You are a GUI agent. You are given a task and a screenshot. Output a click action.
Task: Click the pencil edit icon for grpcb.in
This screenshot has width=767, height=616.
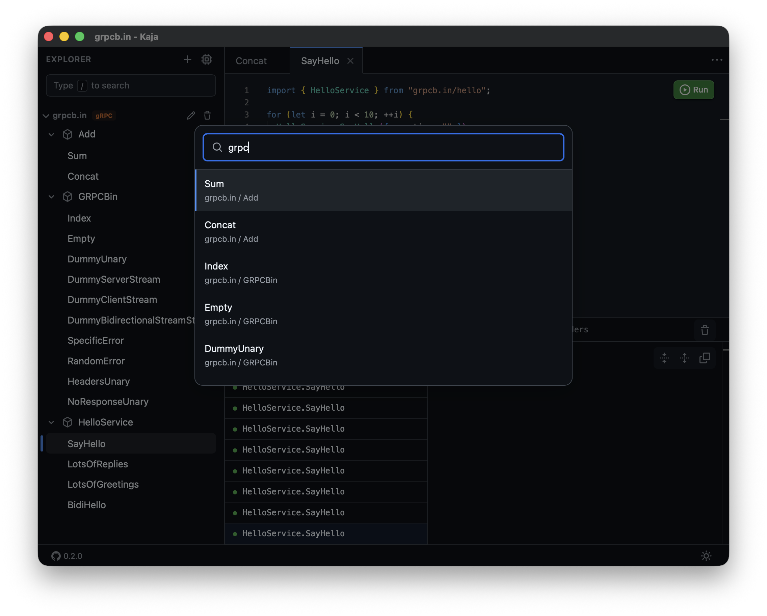(x=191, y=115)
